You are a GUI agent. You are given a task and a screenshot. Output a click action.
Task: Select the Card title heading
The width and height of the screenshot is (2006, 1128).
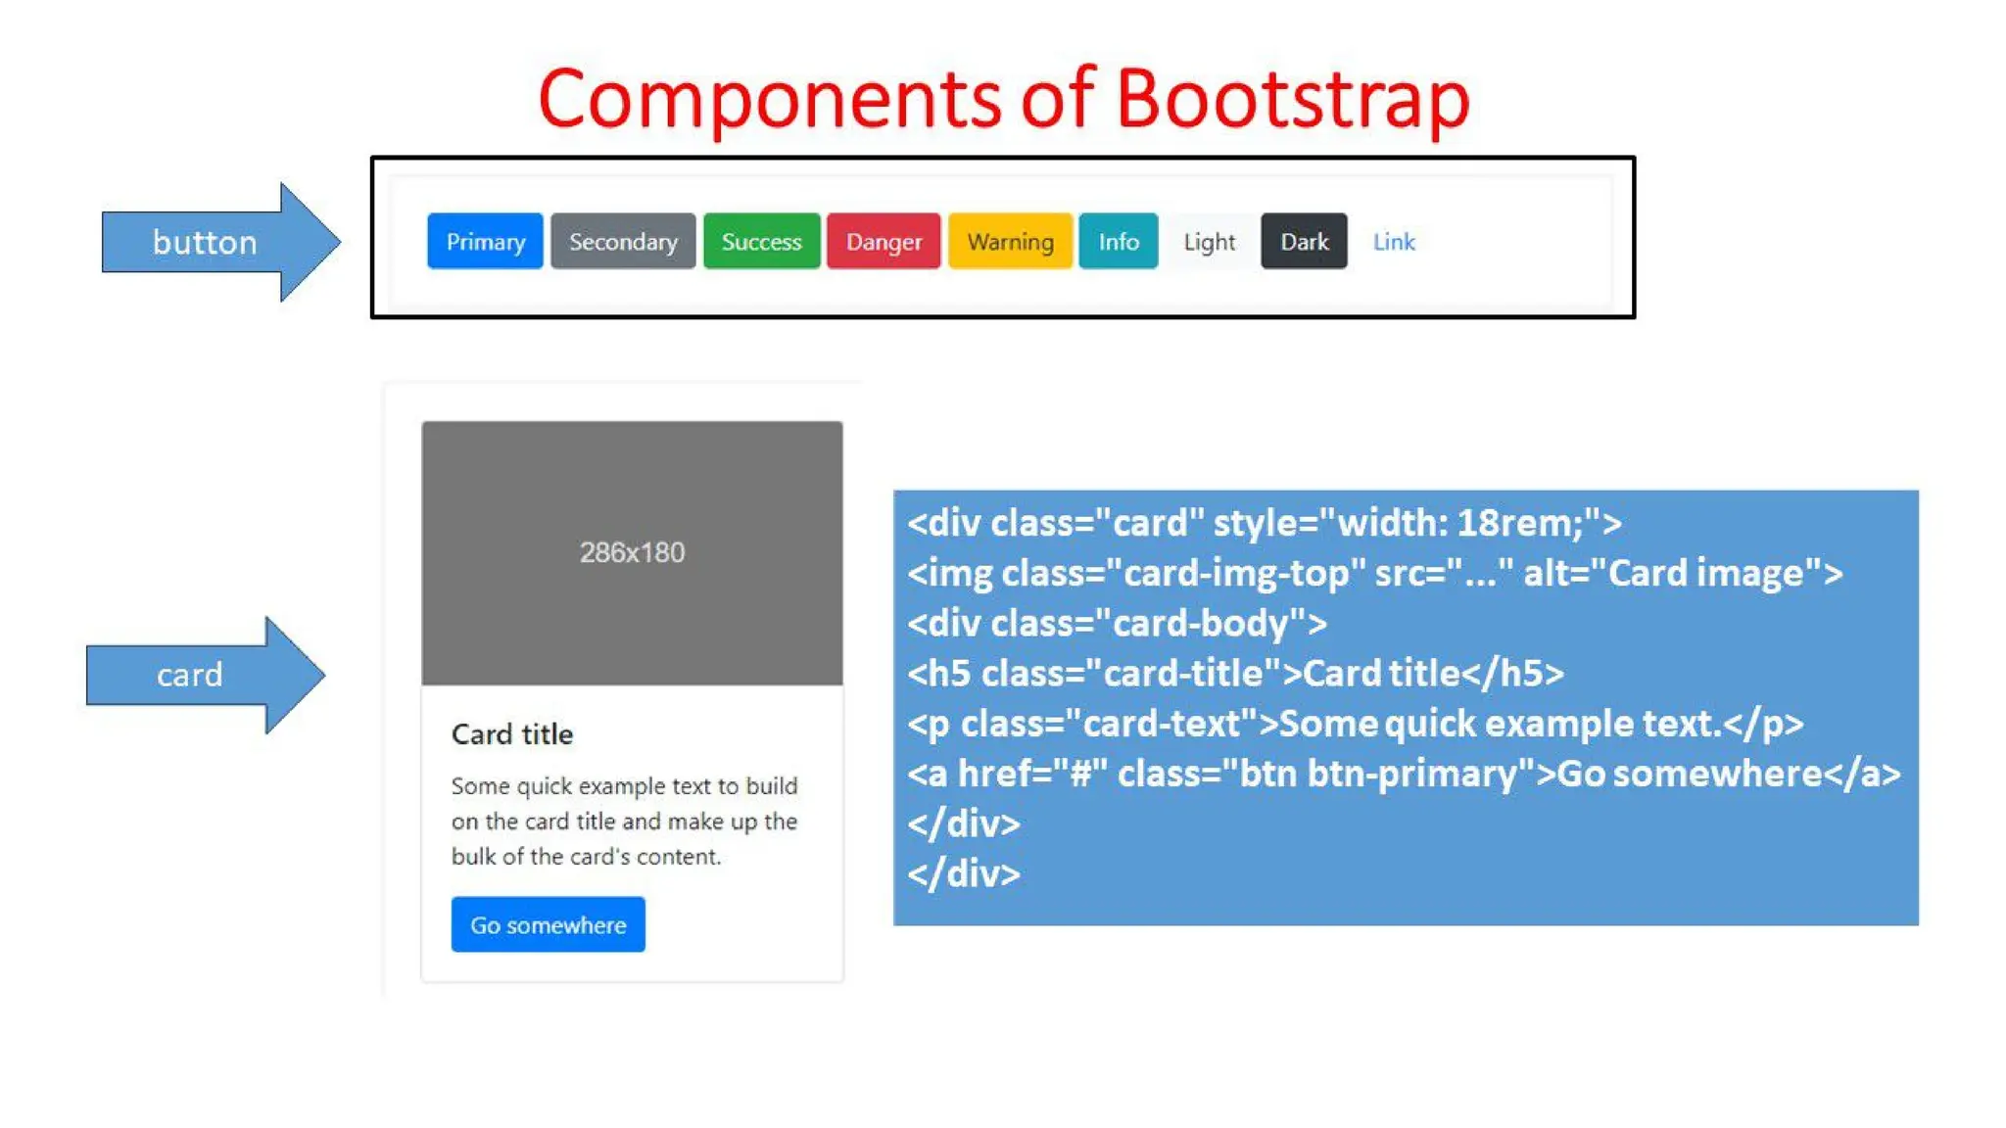(x=512, y=734)
